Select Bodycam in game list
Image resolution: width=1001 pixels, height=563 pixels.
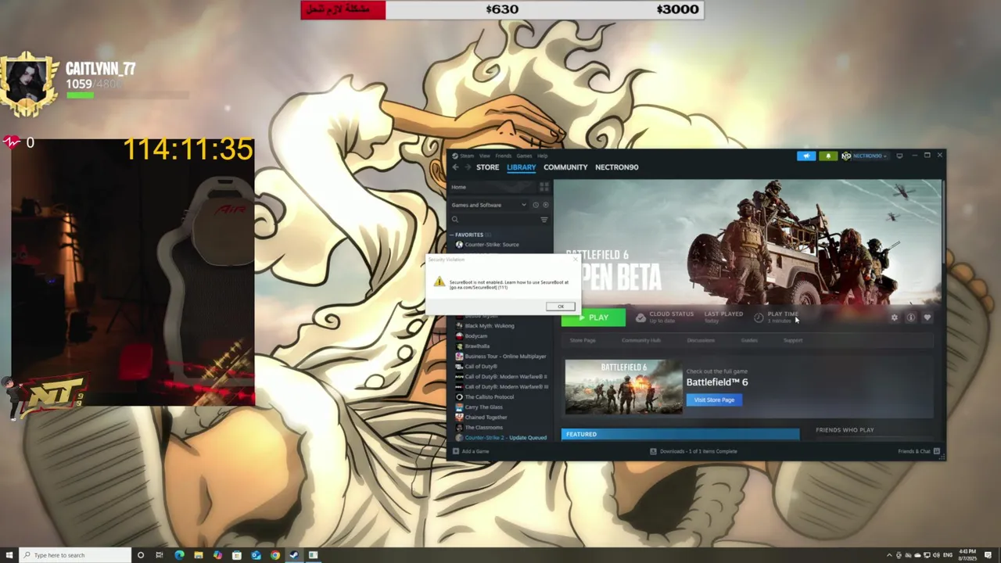point(472,336)
